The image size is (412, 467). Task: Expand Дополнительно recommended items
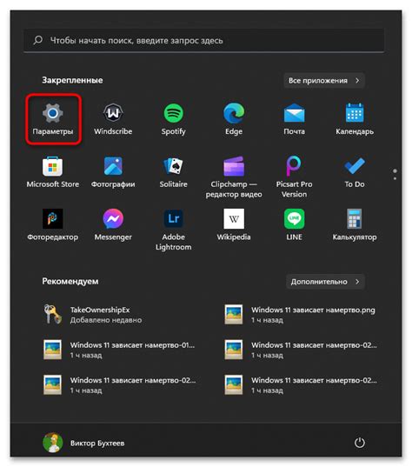pyautogui.click(x=325, y=282)
